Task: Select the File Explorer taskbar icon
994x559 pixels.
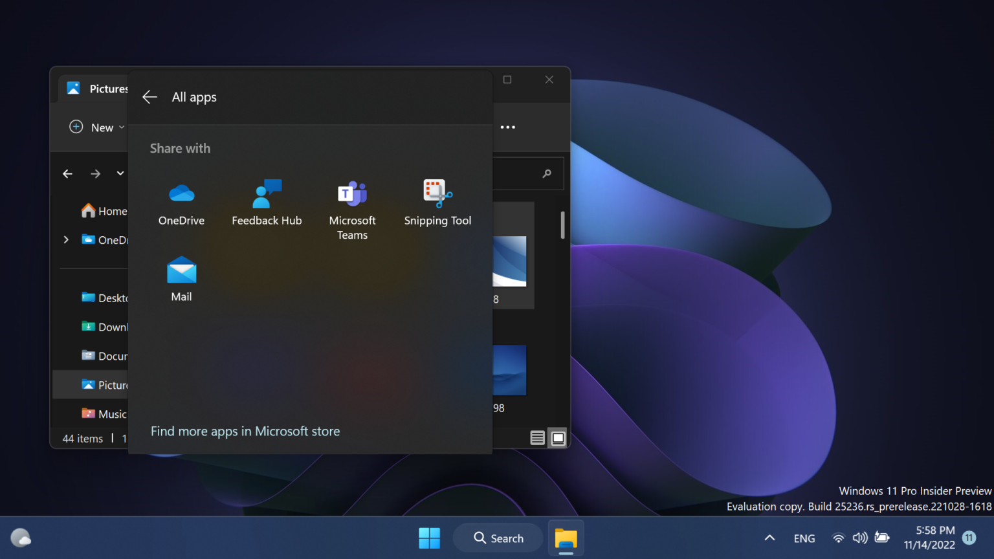Action: 566,538
